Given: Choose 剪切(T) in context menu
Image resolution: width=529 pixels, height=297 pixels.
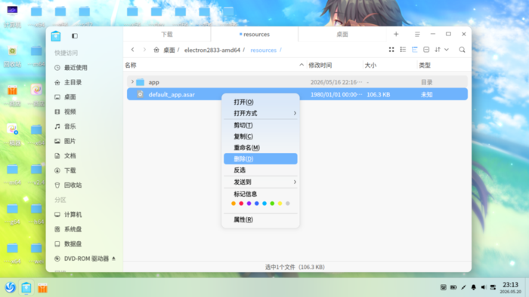Looking at the screenshot, I should point(261,125).
